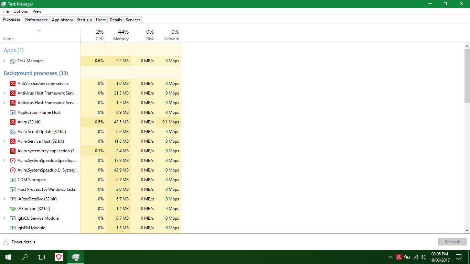This screenshot has height=264, width=470.
Task: Expand the Avira Service Host process
Action: (x=4, y=141)
